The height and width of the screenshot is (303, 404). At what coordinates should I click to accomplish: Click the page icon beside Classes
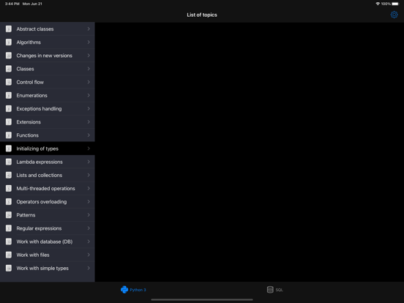click(x=9, y=69)
